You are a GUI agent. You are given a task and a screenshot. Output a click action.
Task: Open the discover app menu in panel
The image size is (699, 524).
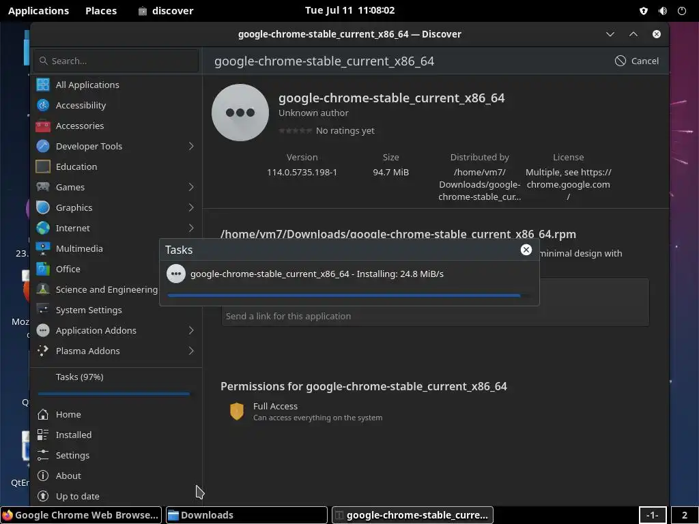(166, 11)
